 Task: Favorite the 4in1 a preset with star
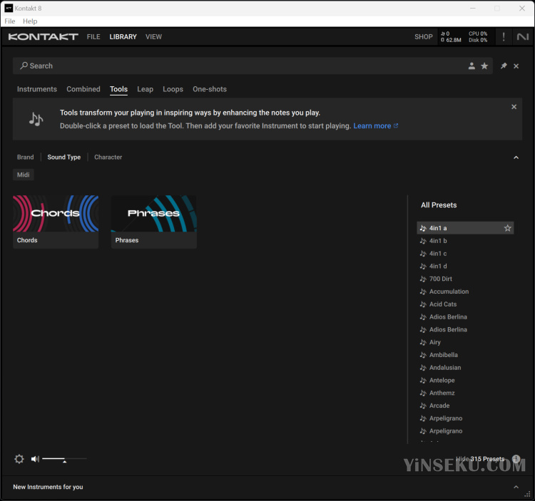(x=508, y=228)
